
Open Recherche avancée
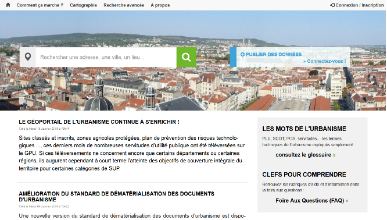124,5
